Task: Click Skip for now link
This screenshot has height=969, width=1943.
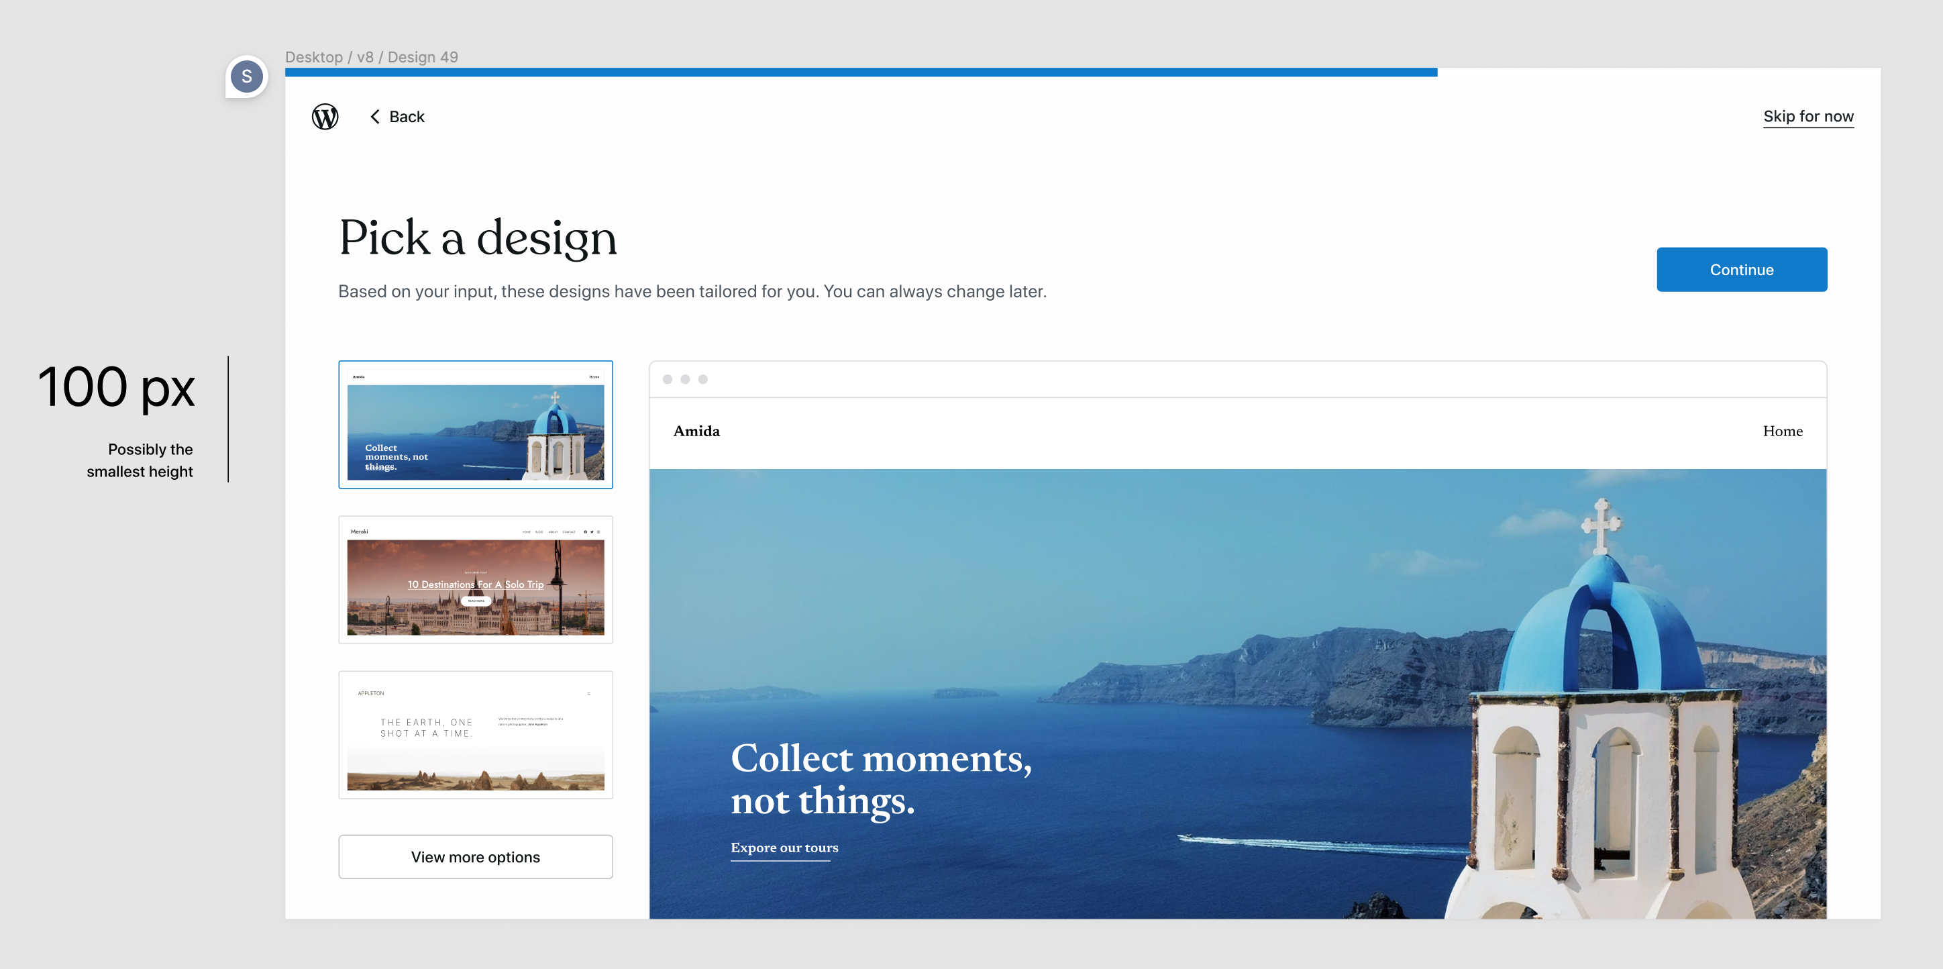Action: 1808,116
